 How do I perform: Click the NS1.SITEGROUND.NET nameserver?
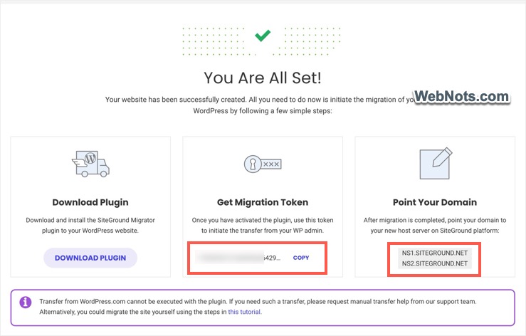tap(433, 252)
